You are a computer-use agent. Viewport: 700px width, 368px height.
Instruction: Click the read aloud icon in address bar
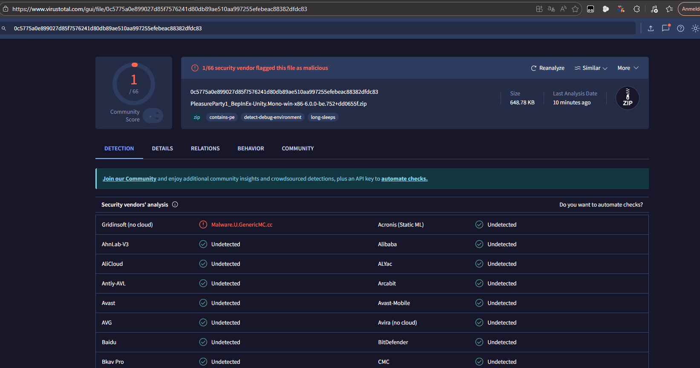pyautogui.click(x=563, y=9)
